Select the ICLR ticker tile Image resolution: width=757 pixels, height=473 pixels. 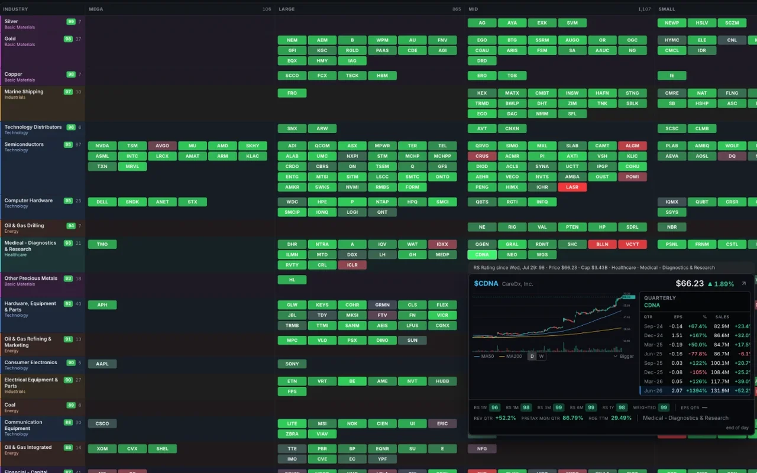[352, 265]
